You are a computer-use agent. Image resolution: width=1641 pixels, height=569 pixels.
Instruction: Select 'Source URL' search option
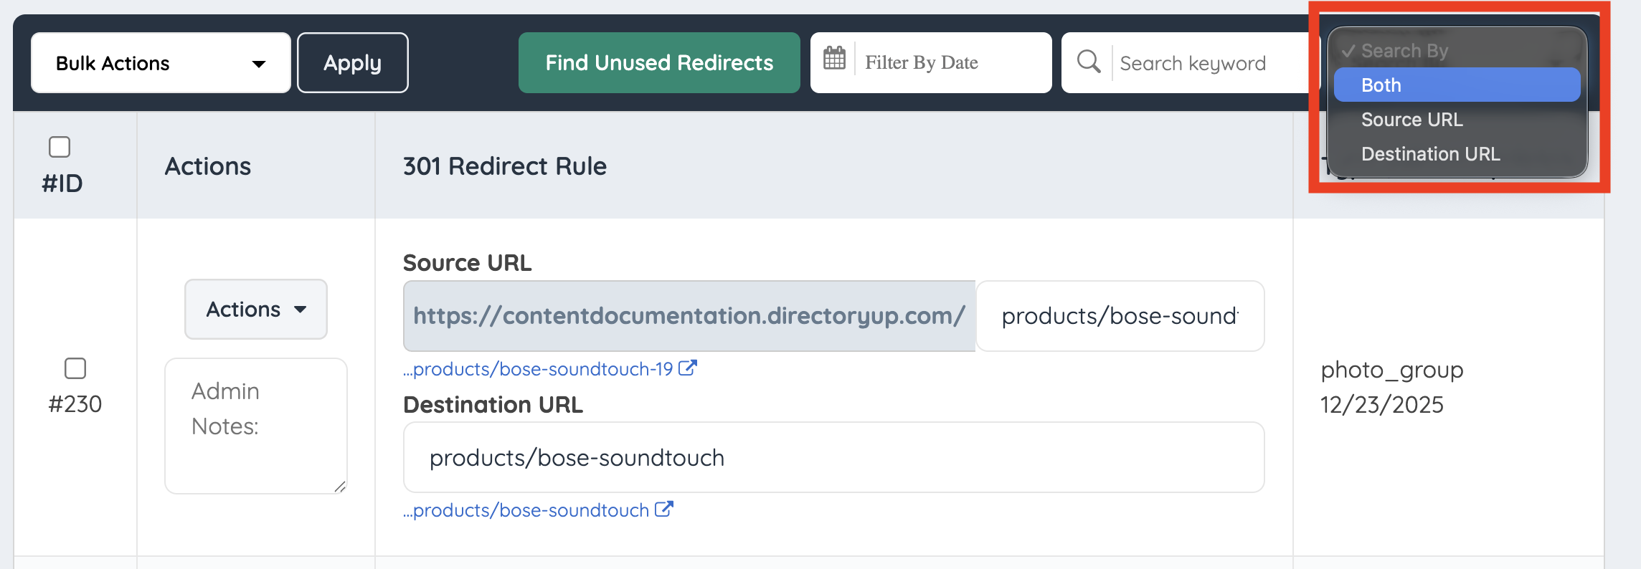[x=1411, y=120]
